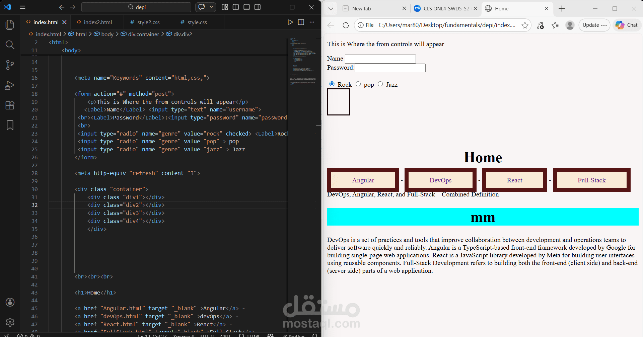
Task: Open the VS Code hamburger application menu
Action: coord(22,7)
